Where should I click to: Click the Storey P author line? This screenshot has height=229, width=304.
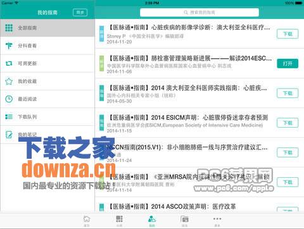point(145,36)
